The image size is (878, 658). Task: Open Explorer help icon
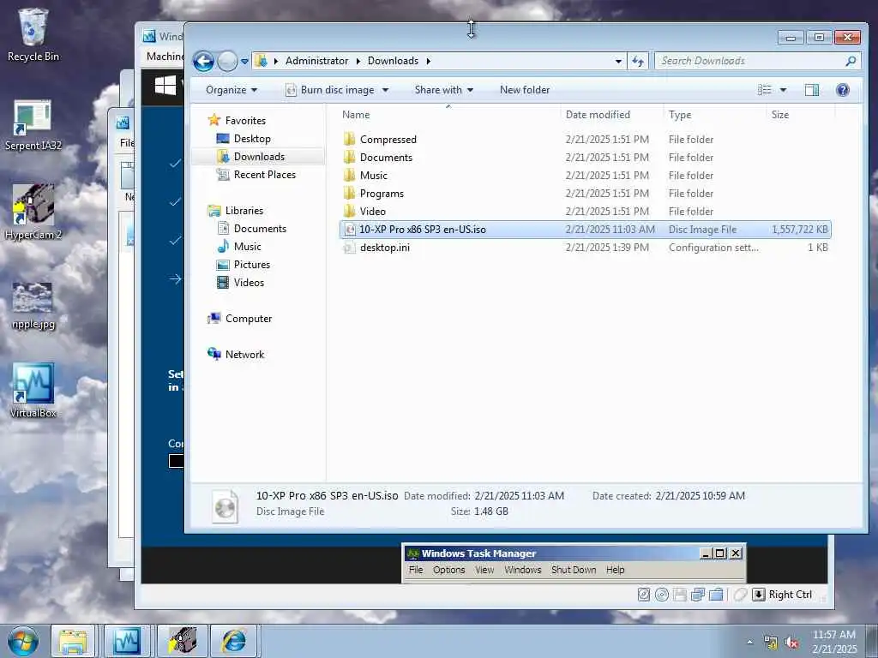[x=843, y=90]
